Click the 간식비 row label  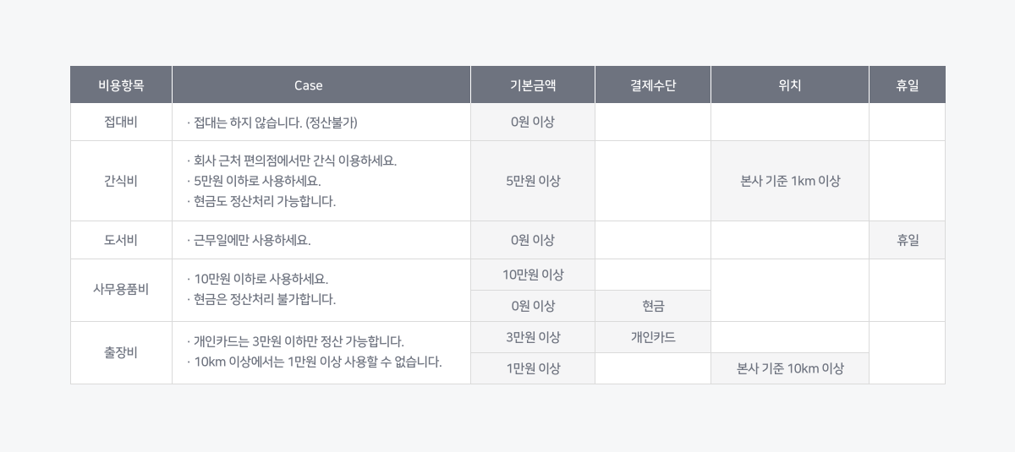121,181
